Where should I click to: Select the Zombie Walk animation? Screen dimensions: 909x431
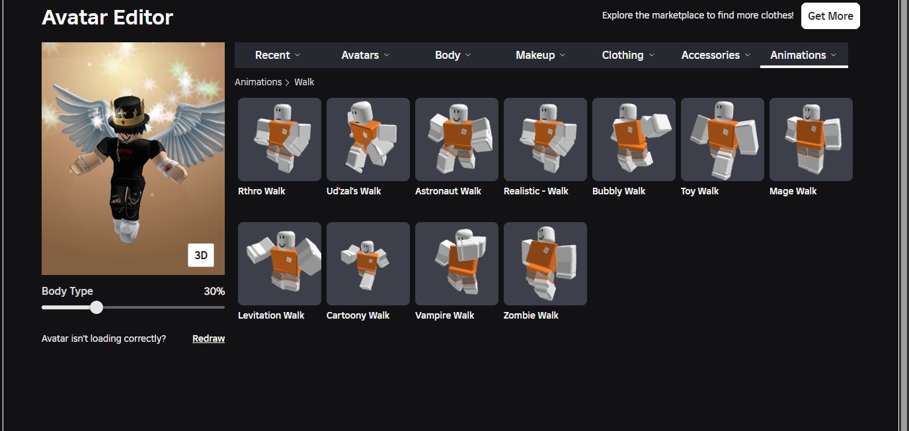(x=545, y=264)
